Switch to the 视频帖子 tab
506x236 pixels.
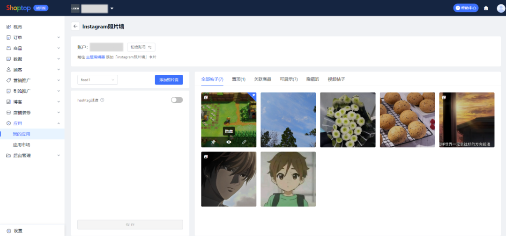[336, 79]
